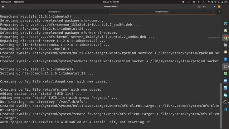
Task: Expand the tab list dropdown arrow
Action: [219, 12]
